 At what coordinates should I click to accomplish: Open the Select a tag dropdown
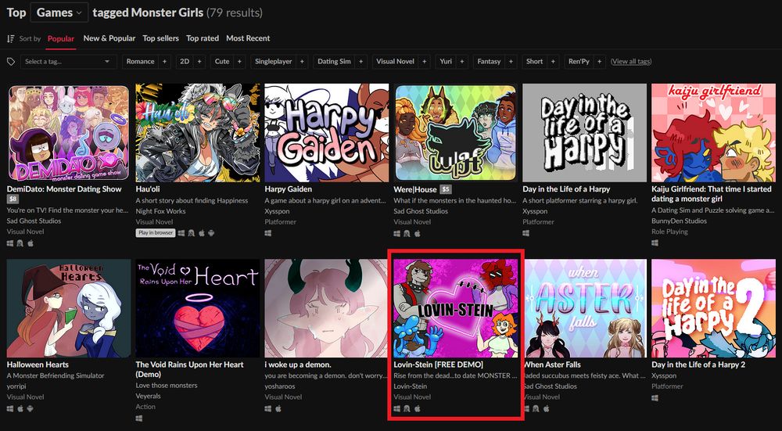68,61
